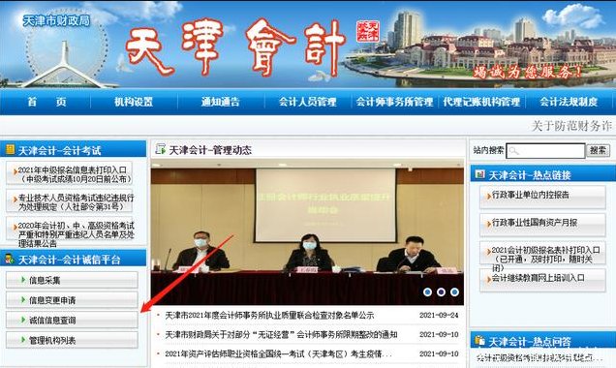Click the 管理机构列表 button
616x368 pixels.
click(72, 340)
